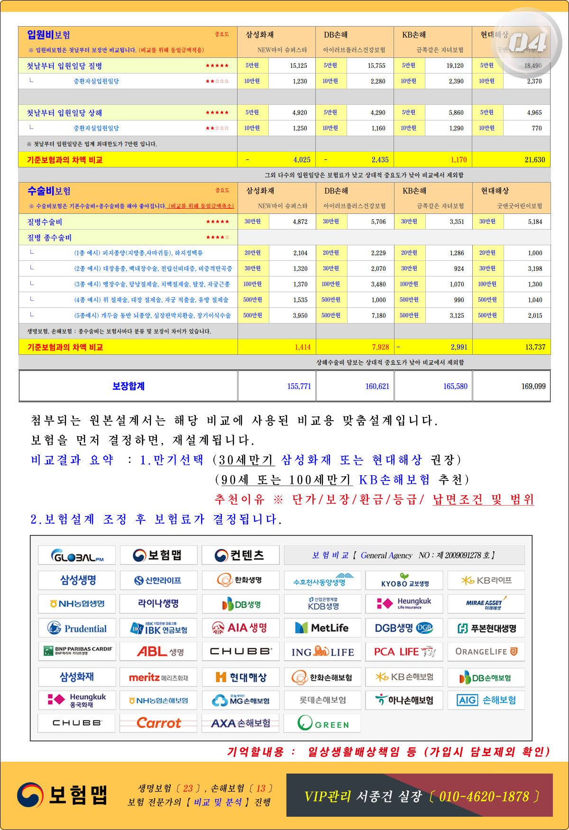
Task: Select the 한화생명 logo
Action: tap(240, 580)
